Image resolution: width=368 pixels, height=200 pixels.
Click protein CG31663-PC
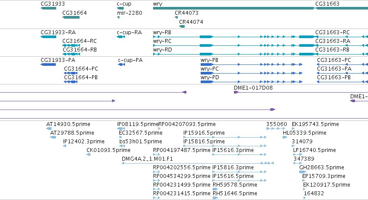[x=334, y=60]
